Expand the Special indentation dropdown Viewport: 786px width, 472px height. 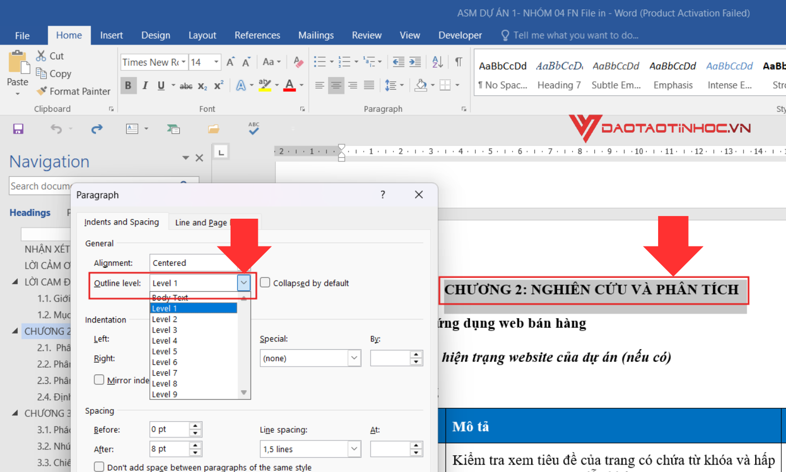(354, 358)
